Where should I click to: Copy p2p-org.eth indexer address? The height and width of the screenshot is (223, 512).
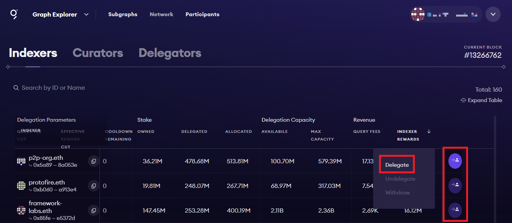[x=93, y=161]
